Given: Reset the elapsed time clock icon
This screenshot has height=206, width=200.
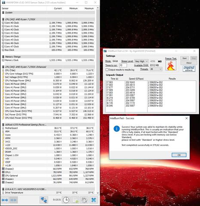Looking at the screenshot, I should pos(66,200).
